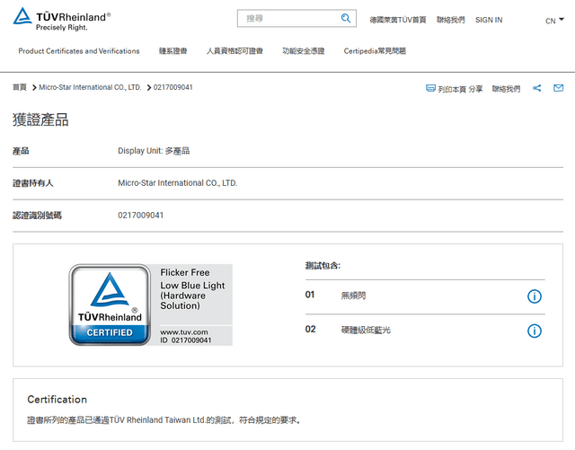Viewport: 575px width, 450px height.
Task: Open the CN language dropdown
Action: click(x=554, y=21)
